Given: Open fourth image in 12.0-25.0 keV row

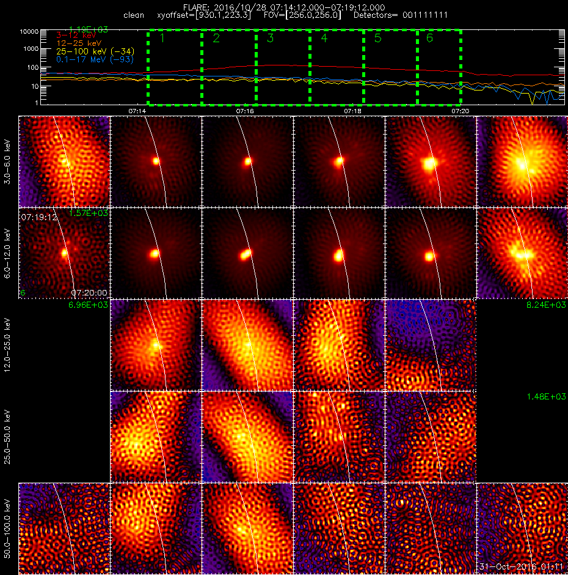Looking at the screenshot, I should click(x=431, y=345).
